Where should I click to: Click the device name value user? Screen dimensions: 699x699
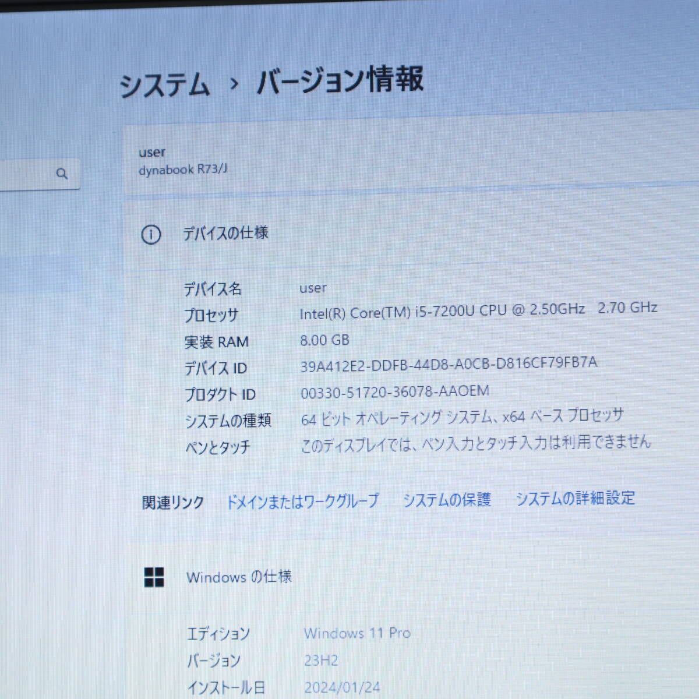[313, 288]
